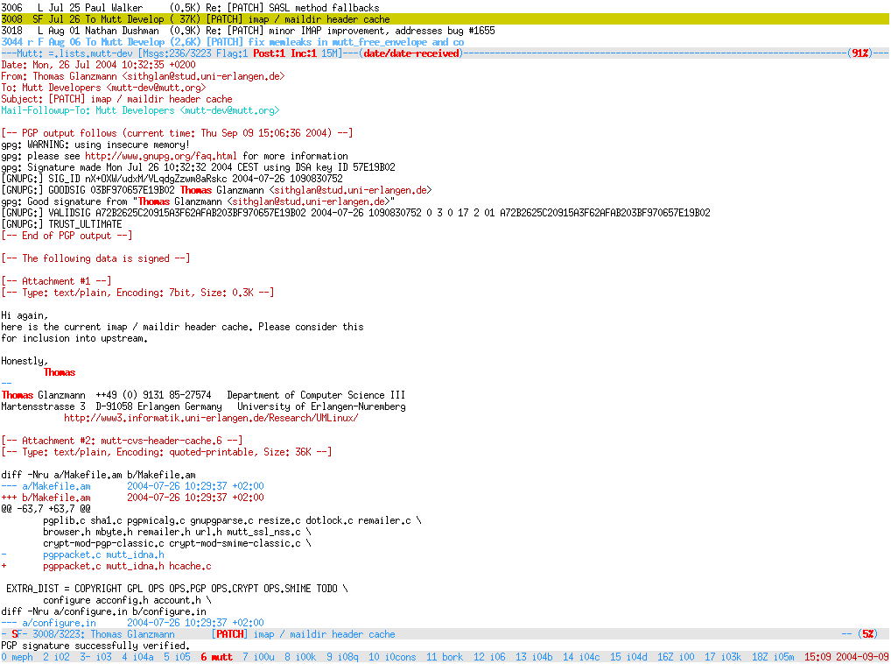Click the red 'Thomas' signoff under 'Honestly,'

tap(60, 372)
